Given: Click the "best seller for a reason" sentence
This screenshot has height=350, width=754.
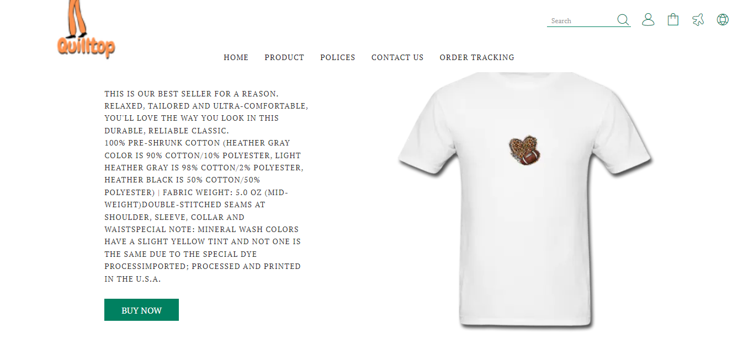Looking at the screenshot, I should (x=192, y=94).
